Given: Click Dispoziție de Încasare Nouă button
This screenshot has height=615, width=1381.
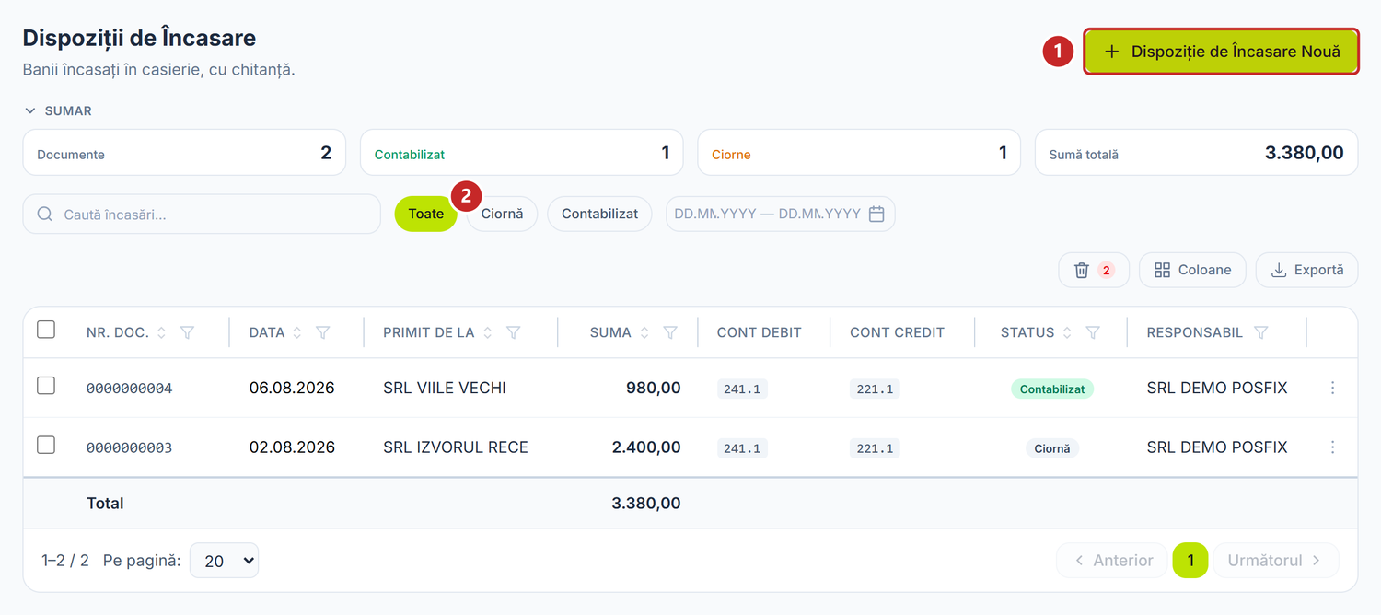Looking at the screenshot, I should click(1221, 52).
